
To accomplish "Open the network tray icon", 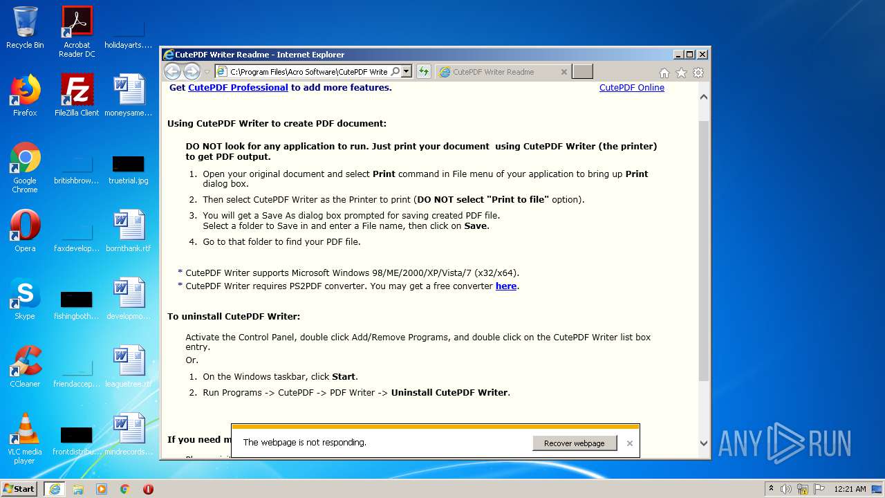I will pos(803,489).
